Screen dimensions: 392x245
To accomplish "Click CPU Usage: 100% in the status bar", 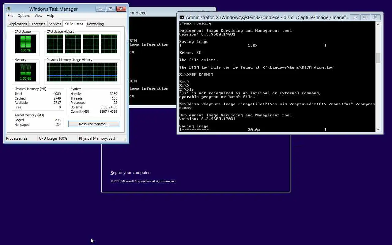I will (x=53, y=138).
